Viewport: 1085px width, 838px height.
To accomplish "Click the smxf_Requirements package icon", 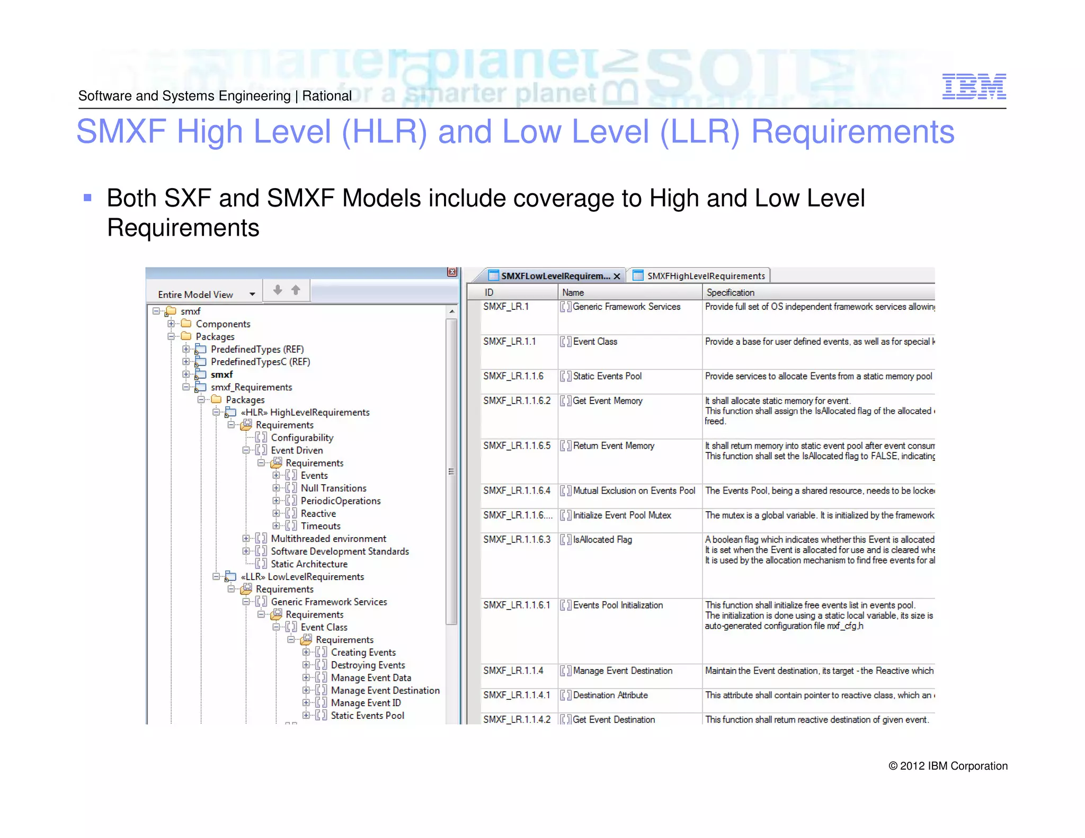I will tap(200, 387).
